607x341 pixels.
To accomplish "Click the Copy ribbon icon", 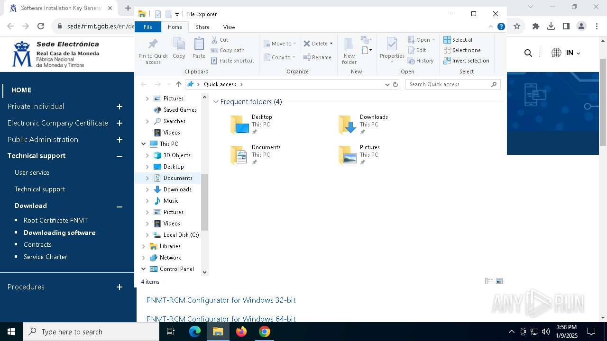I will [179, 48].
